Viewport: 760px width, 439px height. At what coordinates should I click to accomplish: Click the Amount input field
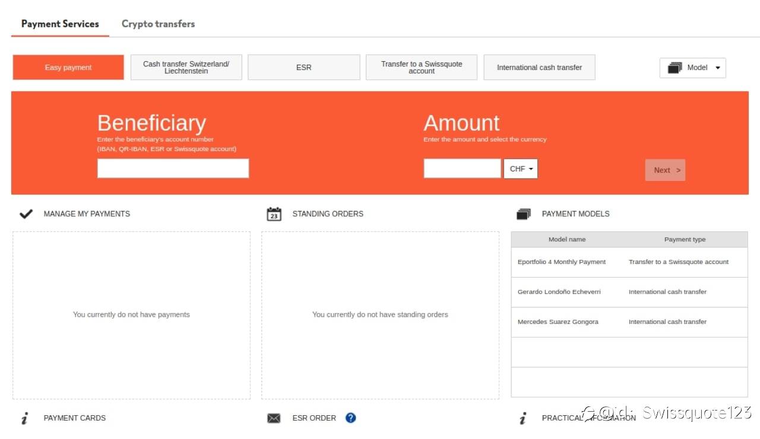pos(462,168)
